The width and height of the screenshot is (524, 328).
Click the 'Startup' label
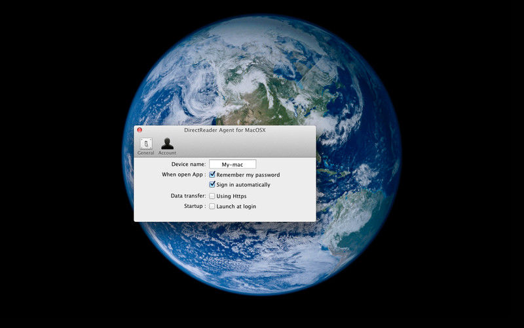click(x=195, y=207)
